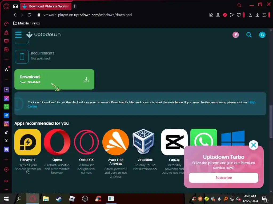Open X (Twitter) in the sidebar
The width and height of the screenshot is (273, 204).
pyautogui.click(x=6, y=141)
